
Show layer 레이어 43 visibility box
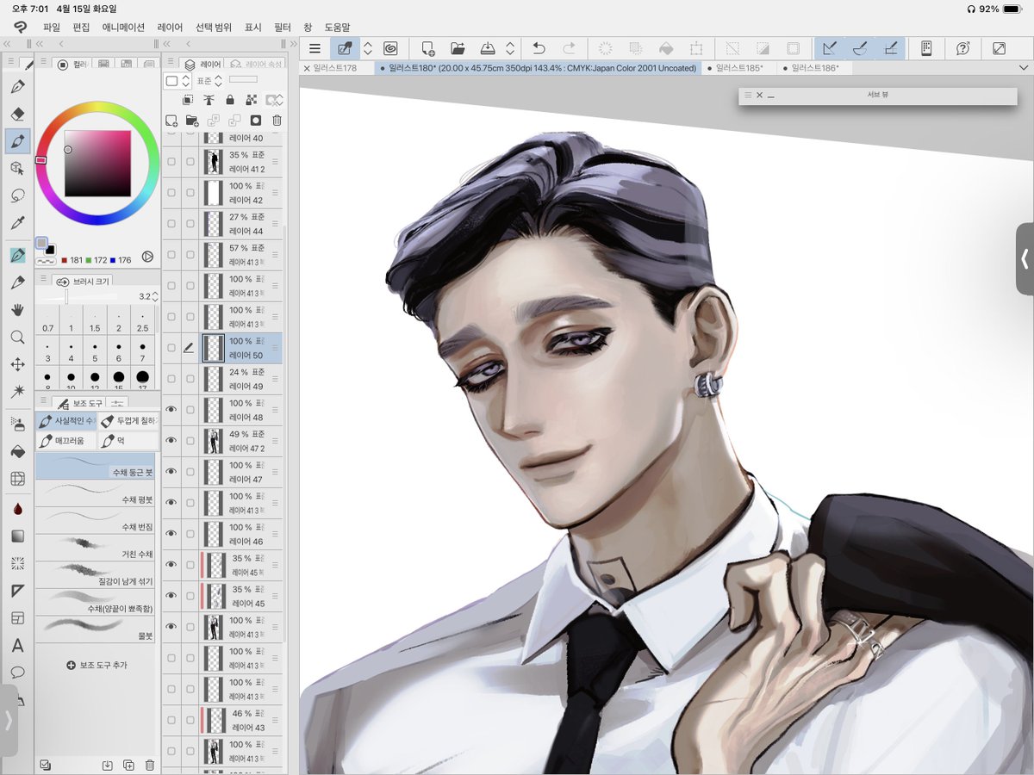pyautogui.click(x=171, y=720)
